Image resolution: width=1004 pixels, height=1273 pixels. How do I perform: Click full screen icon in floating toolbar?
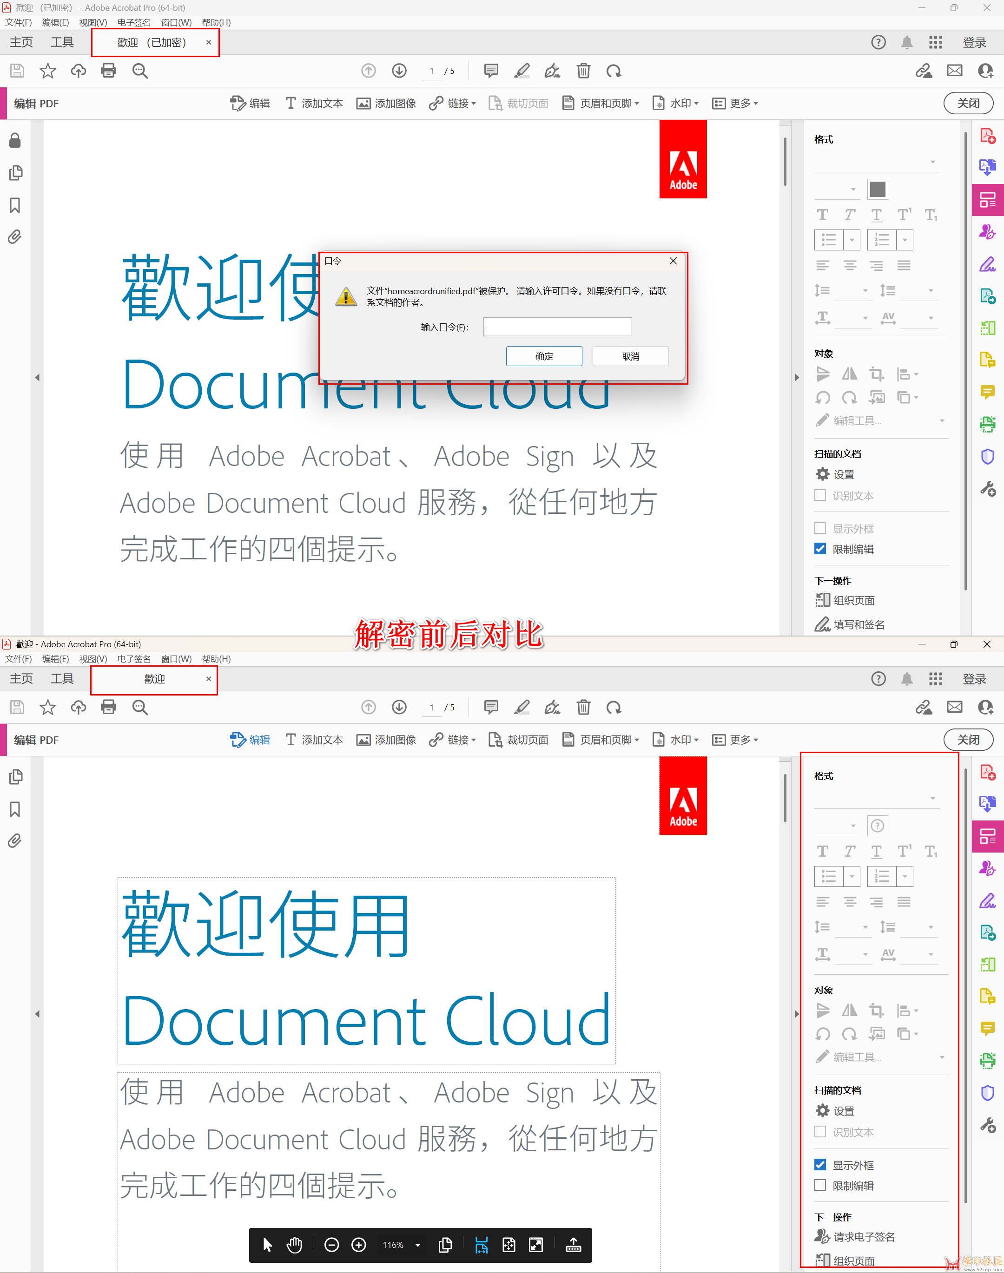pos(536,1245)
